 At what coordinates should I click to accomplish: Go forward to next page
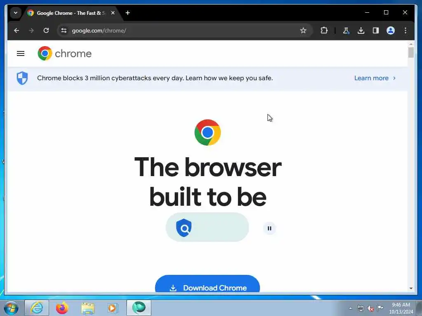click(x=31, y=30)
